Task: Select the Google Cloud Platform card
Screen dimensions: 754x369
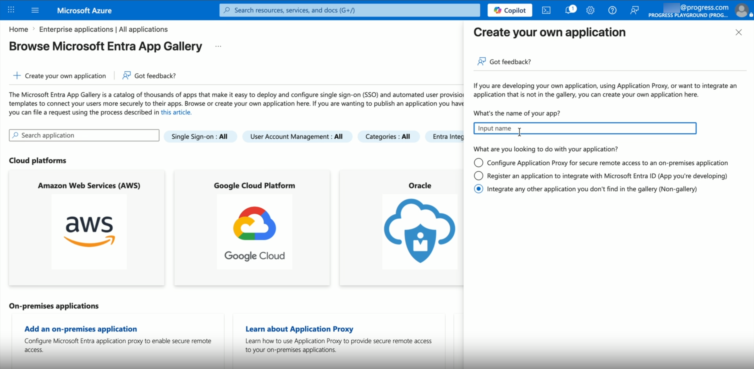Action: click(252, 227)
